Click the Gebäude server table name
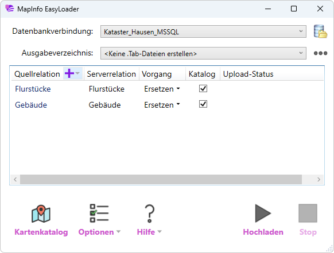This screenshot has width=334, height=253. tap(104, 105)
